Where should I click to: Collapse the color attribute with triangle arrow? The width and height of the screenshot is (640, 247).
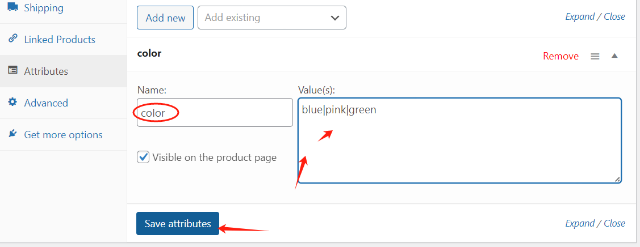(x=614, y=56)
